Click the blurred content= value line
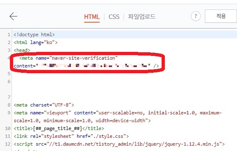The width and height of the screenshot is (237, 151). (86, 66)
